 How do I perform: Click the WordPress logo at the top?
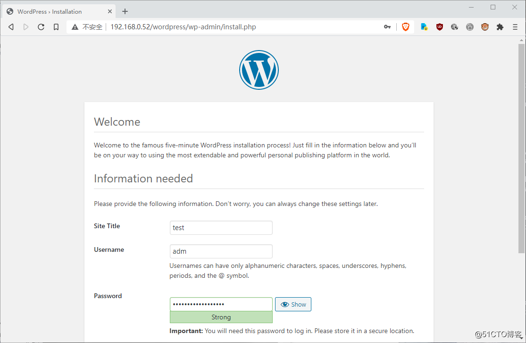click(x=259, y=70)
